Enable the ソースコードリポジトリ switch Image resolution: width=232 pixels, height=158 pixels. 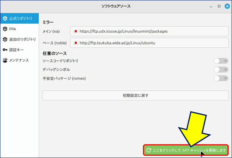[221, 61]
